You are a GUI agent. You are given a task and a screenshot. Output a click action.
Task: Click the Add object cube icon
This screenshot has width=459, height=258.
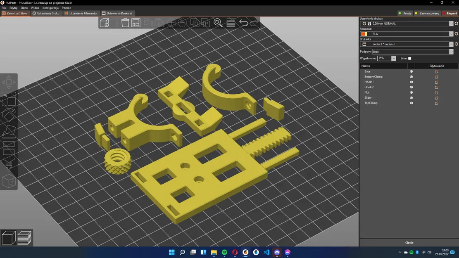pyautogui.click(x=105, y=23)
